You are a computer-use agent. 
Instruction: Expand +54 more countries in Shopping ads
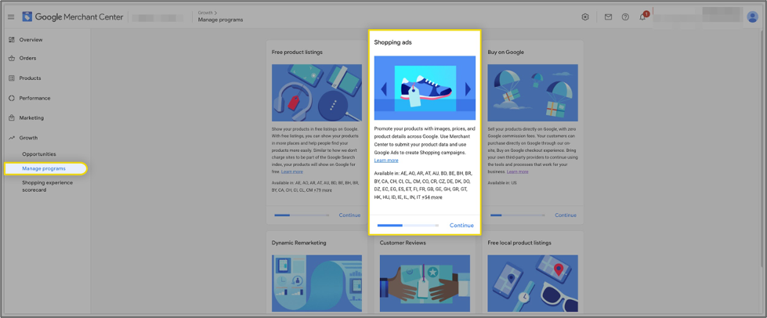pyautogui.click(x=432, y=197)
